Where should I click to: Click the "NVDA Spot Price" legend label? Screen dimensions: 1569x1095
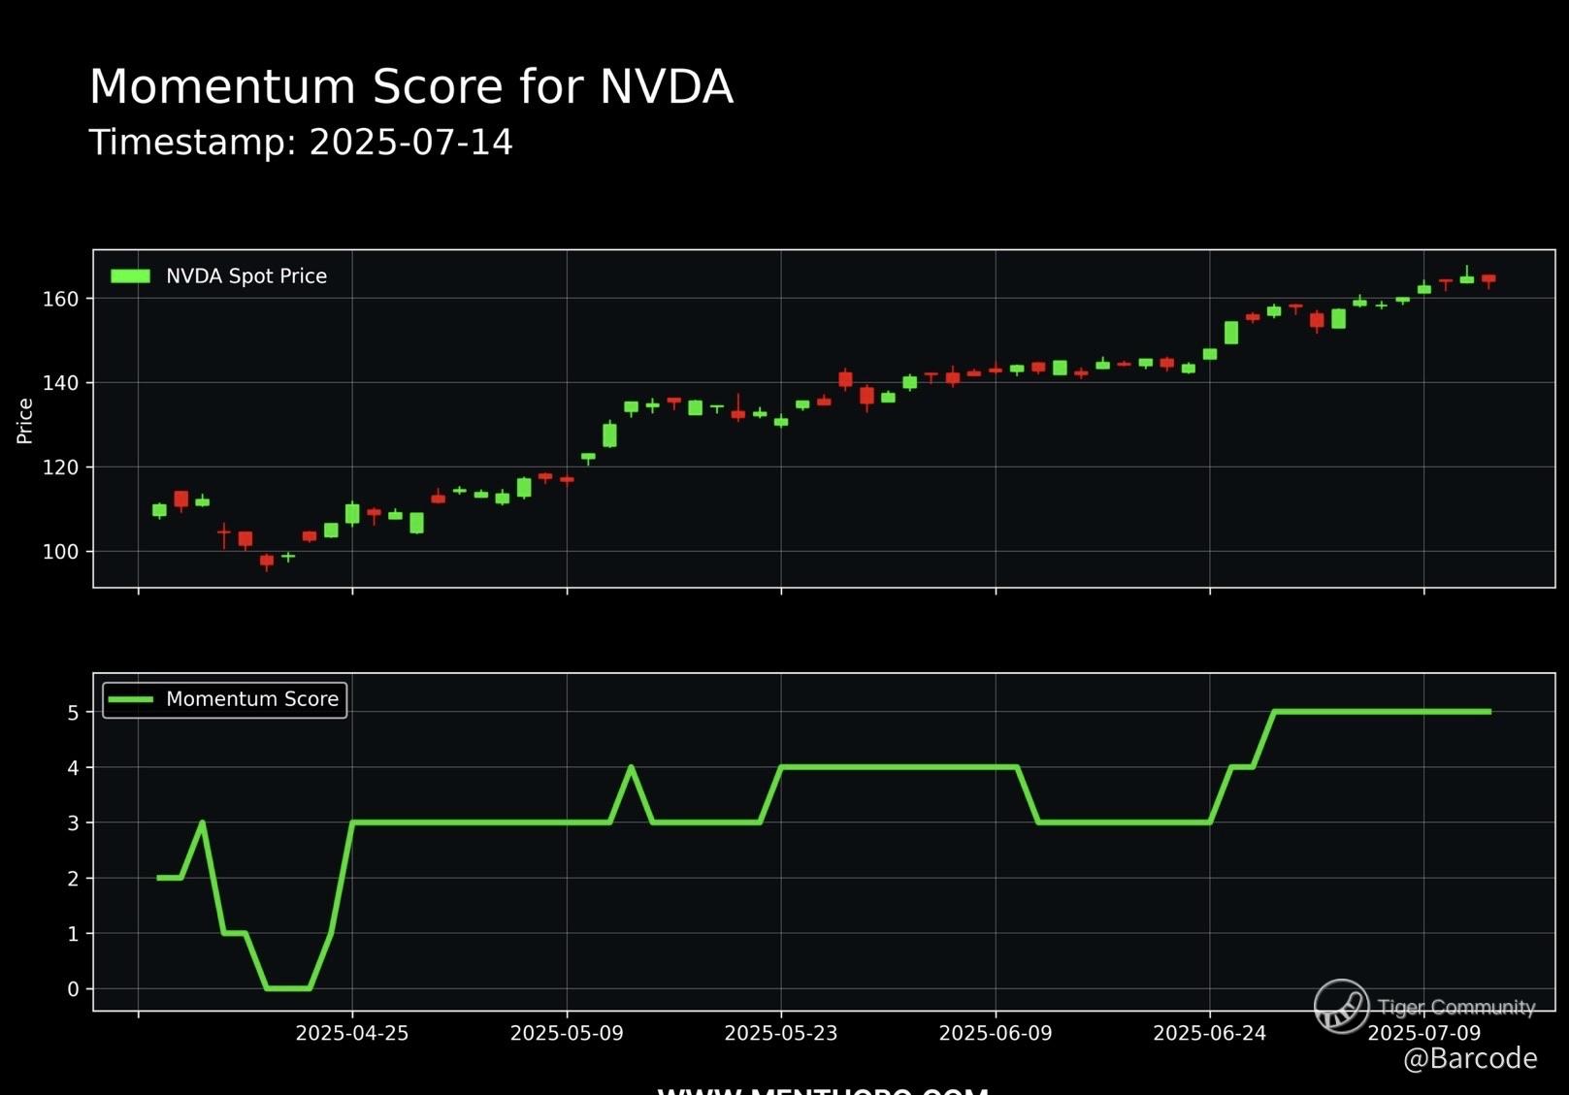[x=246, y=276]
